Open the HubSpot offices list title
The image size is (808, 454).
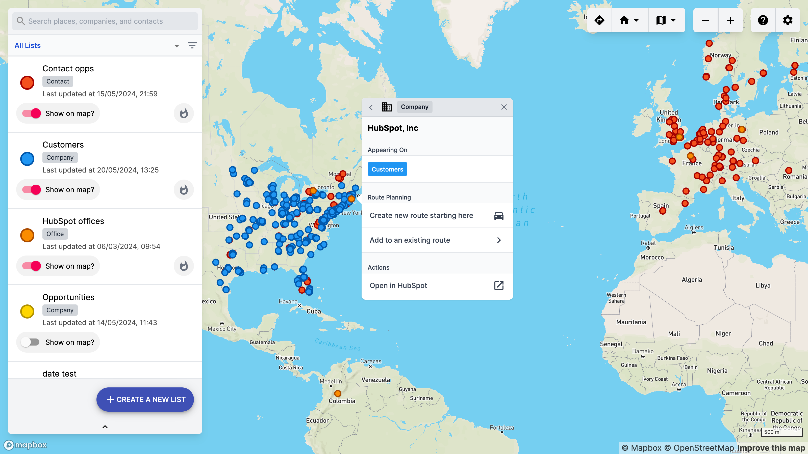click(73, 221)
